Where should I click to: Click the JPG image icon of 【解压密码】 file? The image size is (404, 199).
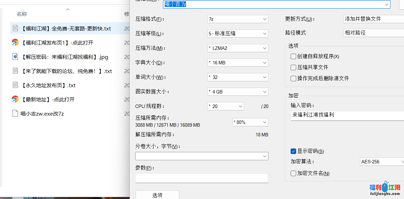pos(15,57)
